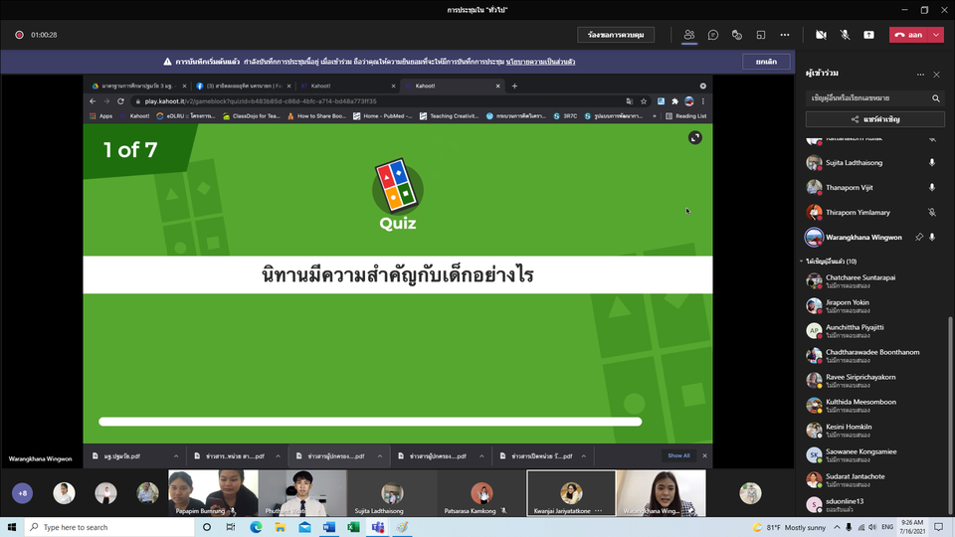
Task: Open the Excel icon in Windows taskbar
Action: click(x=353, y=527)
